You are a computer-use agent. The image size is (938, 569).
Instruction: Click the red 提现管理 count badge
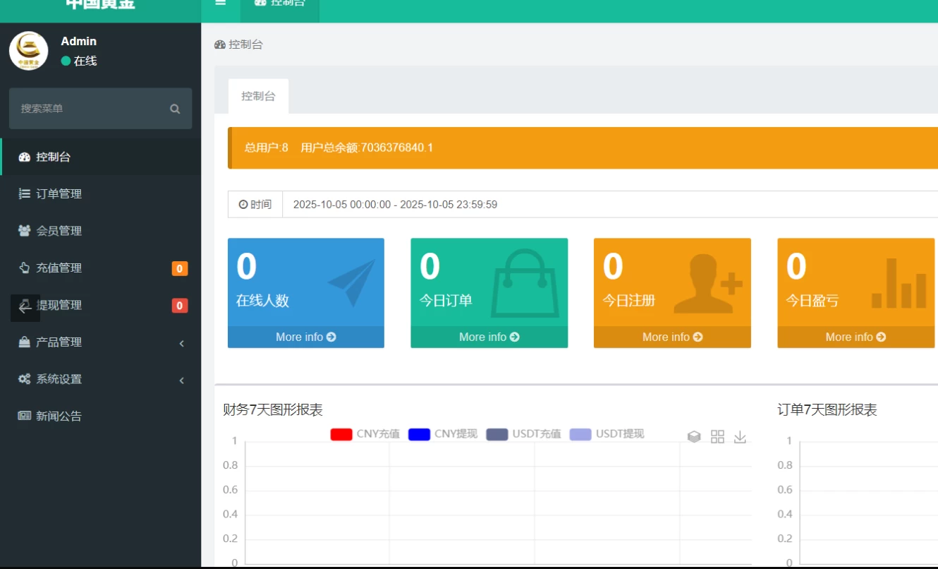[x=180, y=306]
